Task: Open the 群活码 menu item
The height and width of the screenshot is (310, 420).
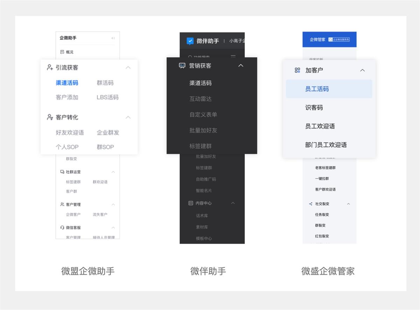Action: pyautogui.click(x=105, y=83)
